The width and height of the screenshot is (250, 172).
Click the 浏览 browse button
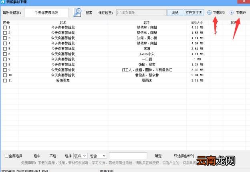tap(175, 12)
